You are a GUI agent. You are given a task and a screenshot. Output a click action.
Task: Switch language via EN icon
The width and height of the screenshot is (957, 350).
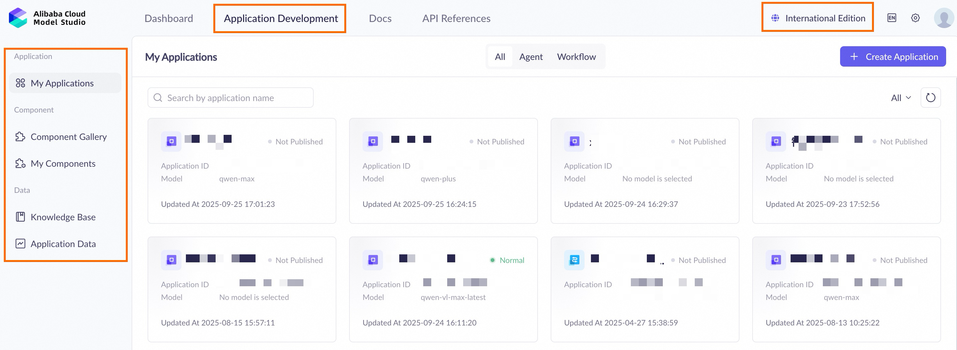[x=892, y=18]
